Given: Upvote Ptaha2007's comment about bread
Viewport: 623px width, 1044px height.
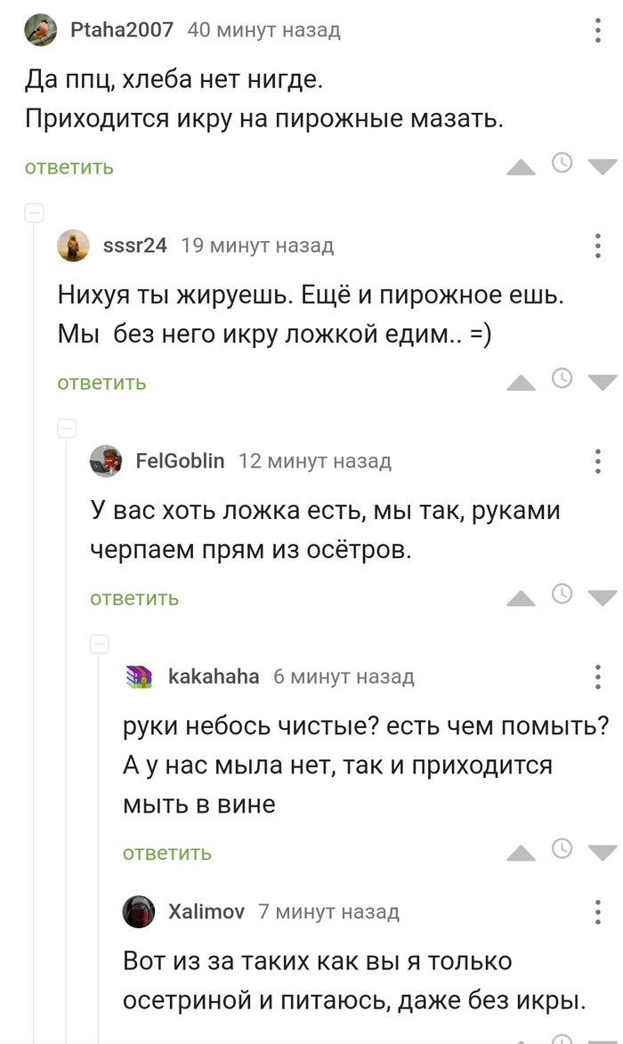Looking at the screenshot, I should coord(521,166).
